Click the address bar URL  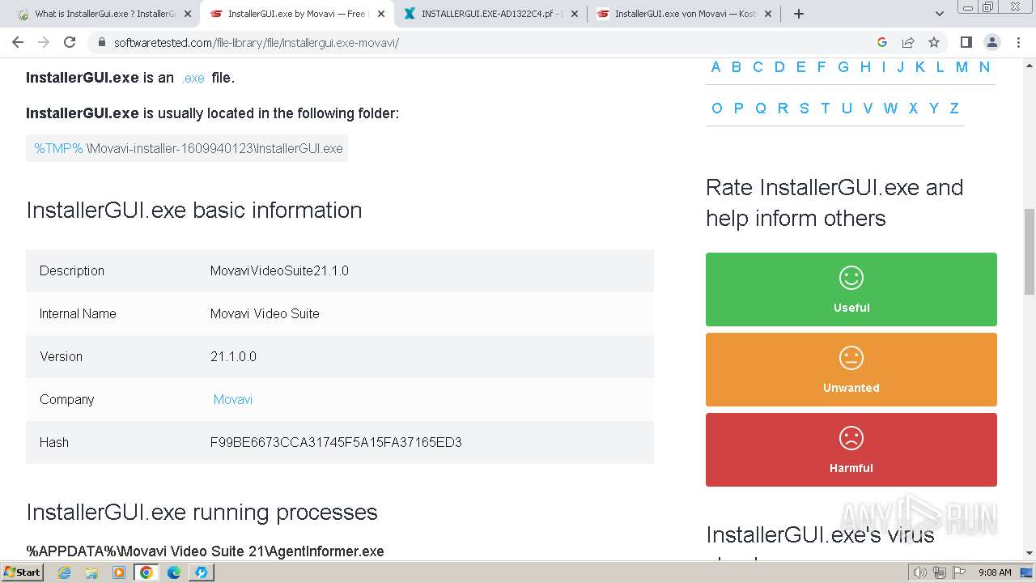click(257, 42)
